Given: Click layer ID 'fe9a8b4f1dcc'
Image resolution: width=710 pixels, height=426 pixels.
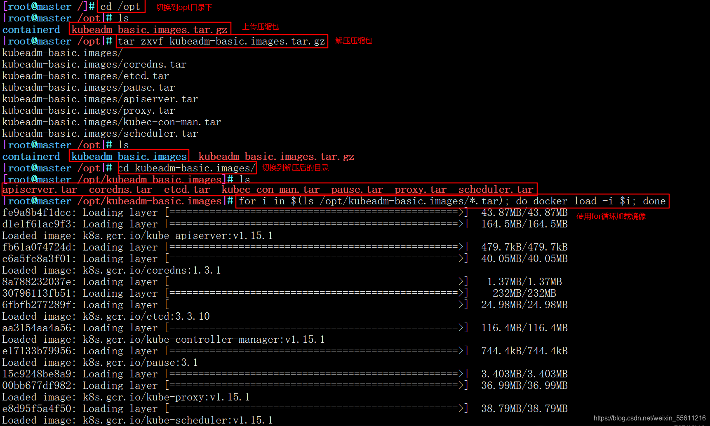Looking at the screenshot, I should 37,213.
